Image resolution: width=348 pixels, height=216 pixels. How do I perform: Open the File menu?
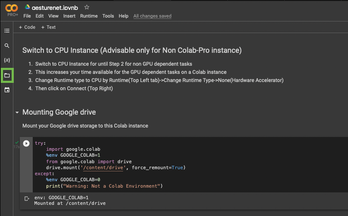point(27,16)
